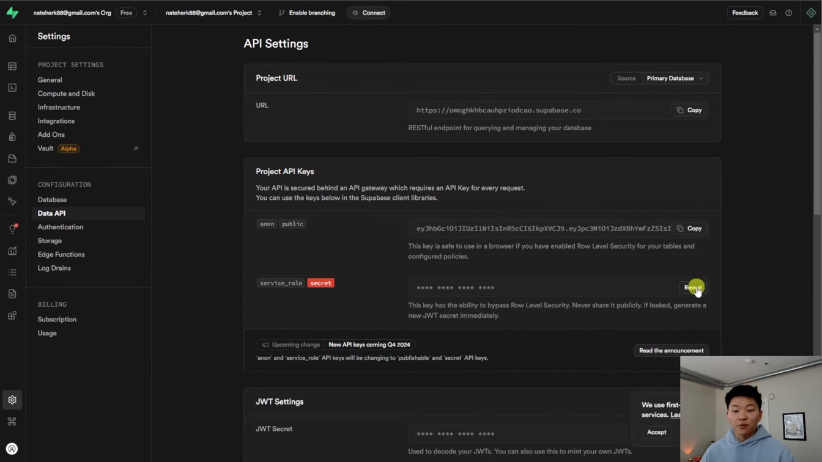822x462 pixels.
Task: Expand the organization switcher chevron
Action: click(145, 13)
